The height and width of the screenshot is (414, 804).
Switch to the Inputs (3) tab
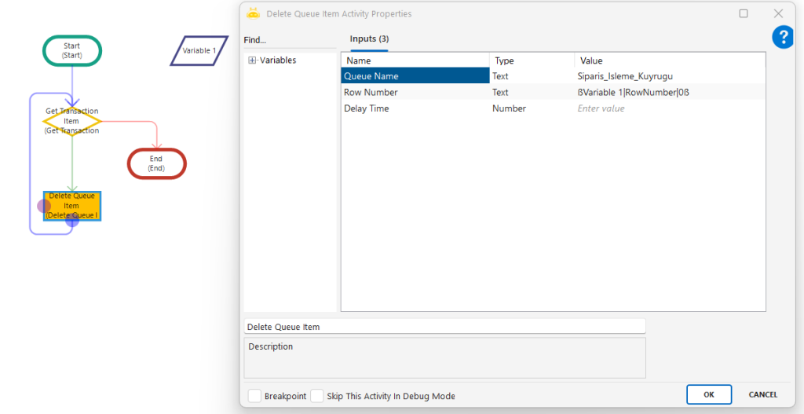pos(369,39)
